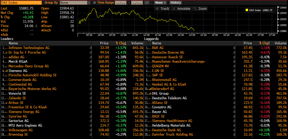
Task: Click the yellow DAX Index legend swatch
Action: pos(247,10)
